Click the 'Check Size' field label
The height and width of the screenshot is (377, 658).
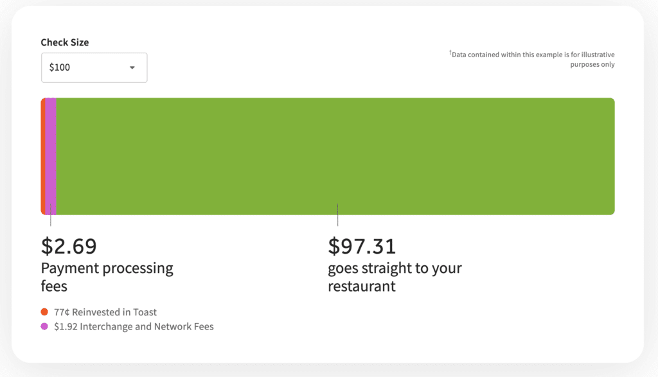(65, 42)
